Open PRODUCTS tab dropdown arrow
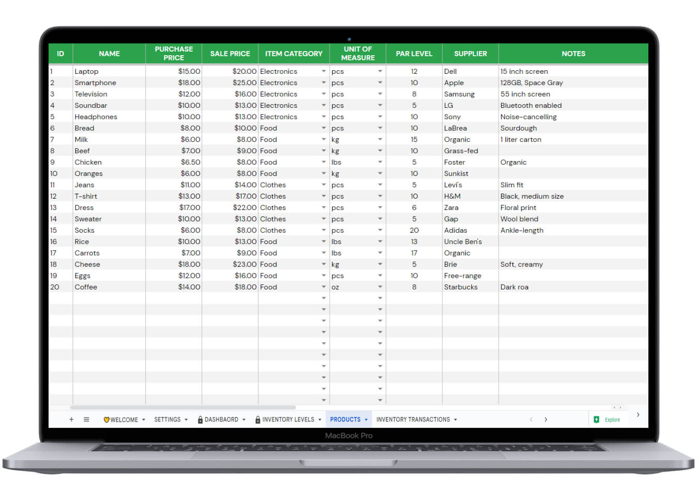Image resolution: width=698 pixels, height=499 pixels. (x=366, y=420)
